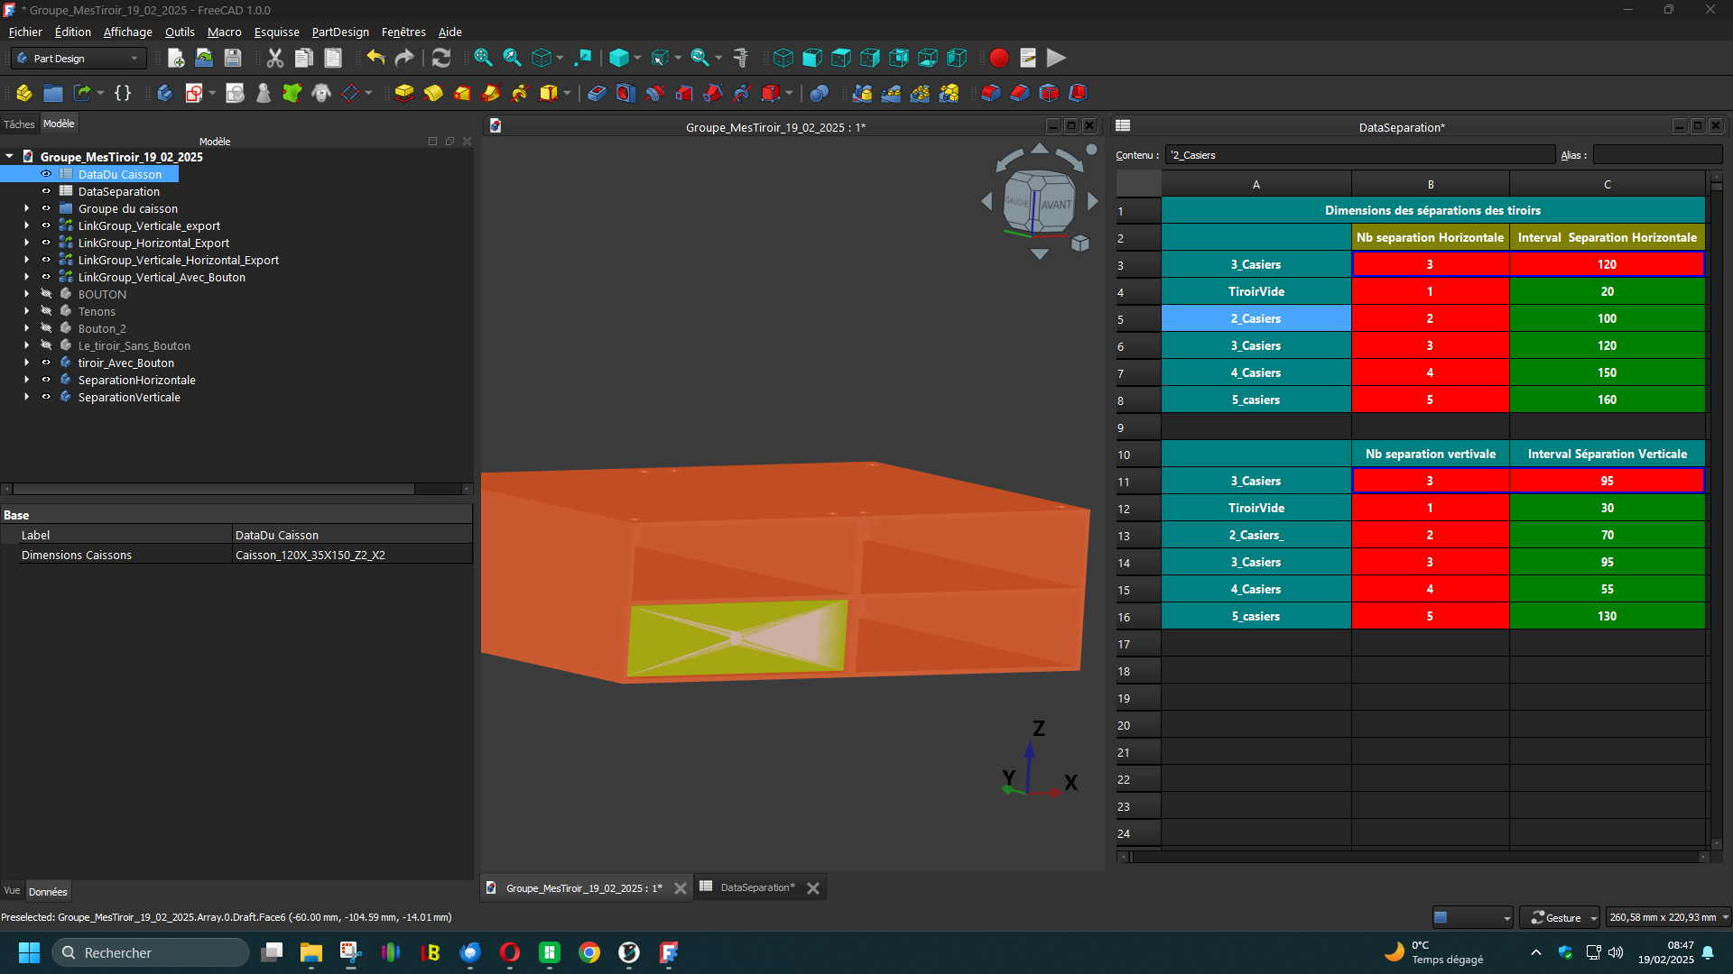Open the Macro menu

pos(224,32)
